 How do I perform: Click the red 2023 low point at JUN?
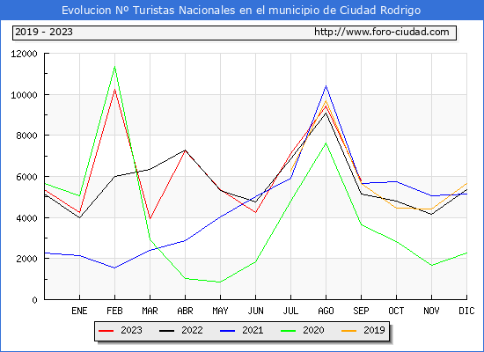point(255,212)
